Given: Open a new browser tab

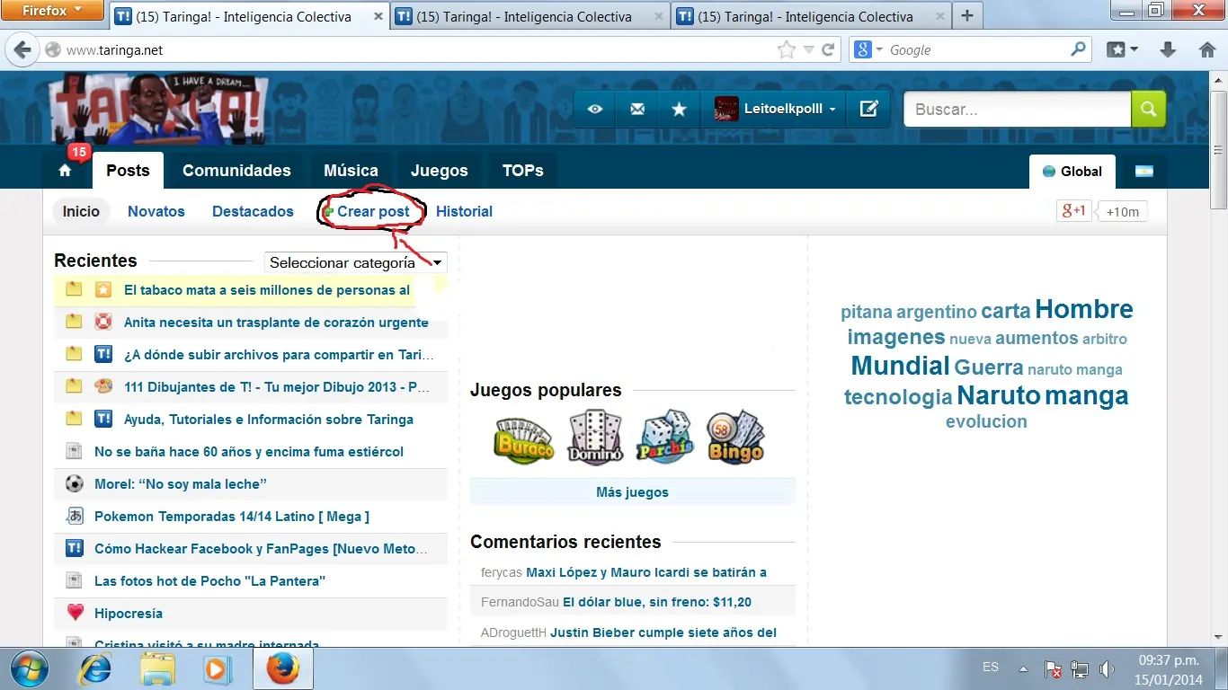Looking at the screenshot, I should click(x=967, y=16).
